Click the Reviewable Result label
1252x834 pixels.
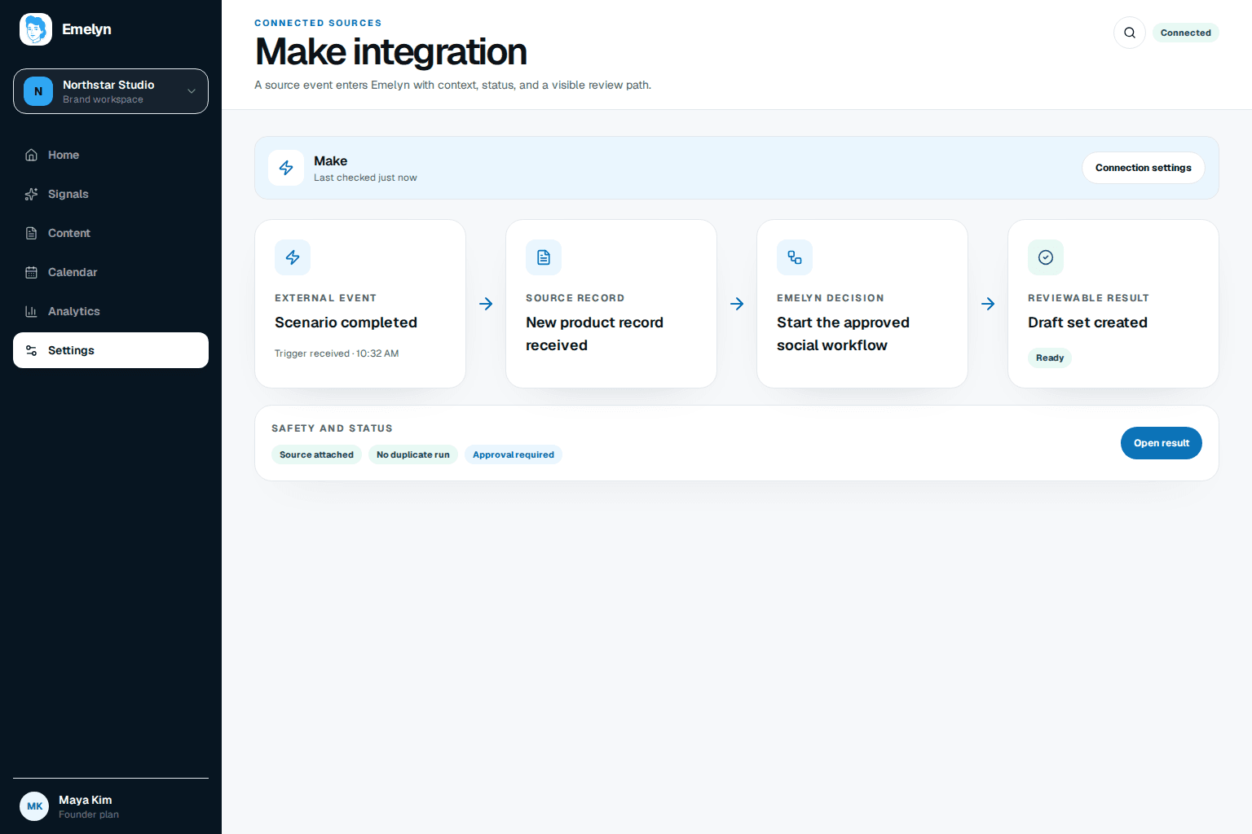[x=1088, y=298]
